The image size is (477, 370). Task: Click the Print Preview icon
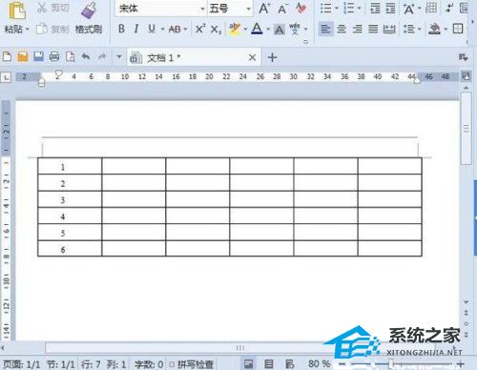[x=71, y=57]
